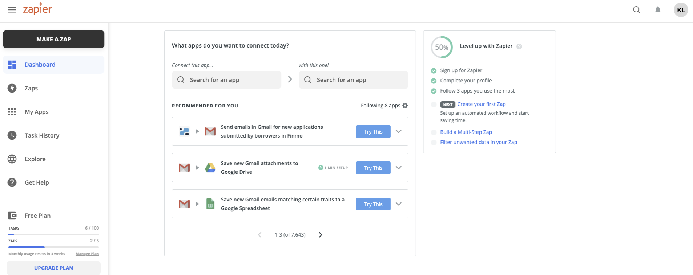Open Build a Multi-Step Zap link
The height and width of the screenshot is (275, 693).
pyautogui.click(x=466, y=132)
